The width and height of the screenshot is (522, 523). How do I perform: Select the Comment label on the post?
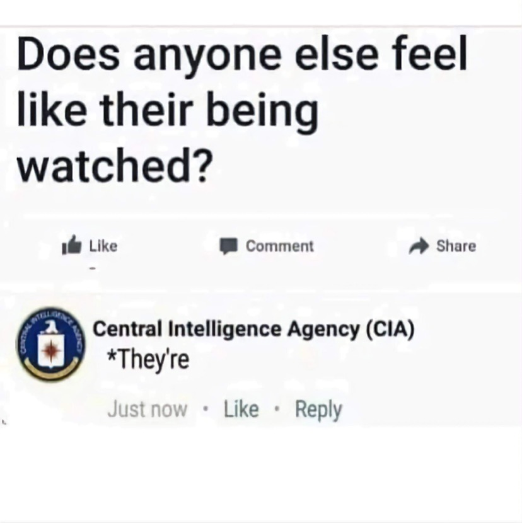[280, 246]
